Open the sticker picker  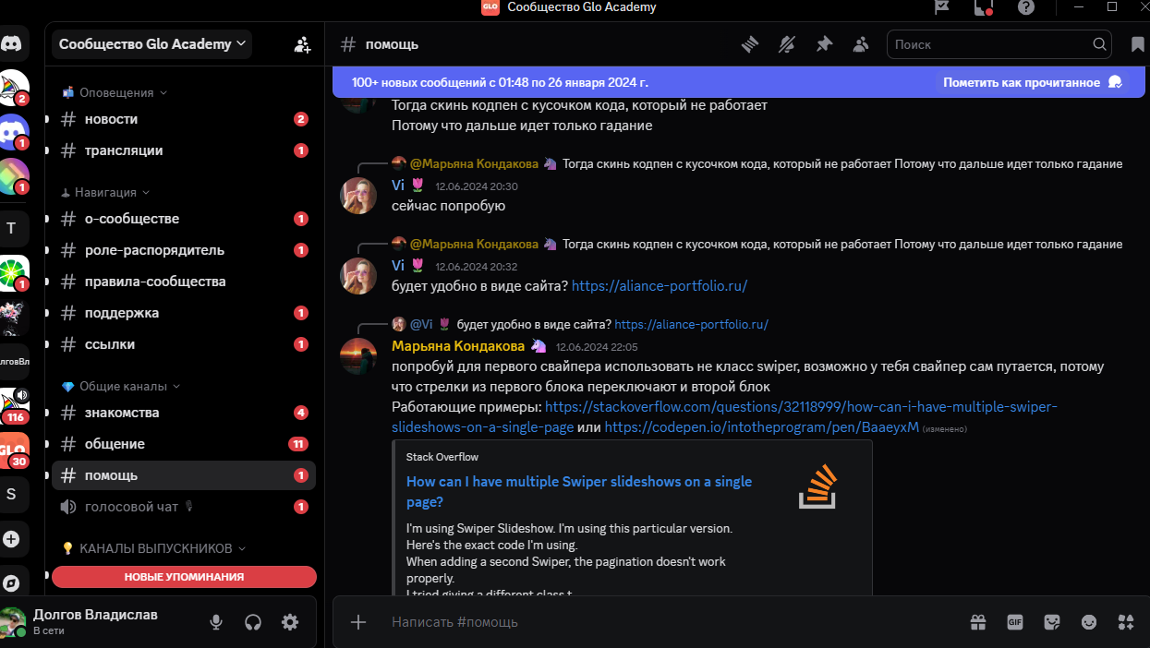[x=1051, y=622]
